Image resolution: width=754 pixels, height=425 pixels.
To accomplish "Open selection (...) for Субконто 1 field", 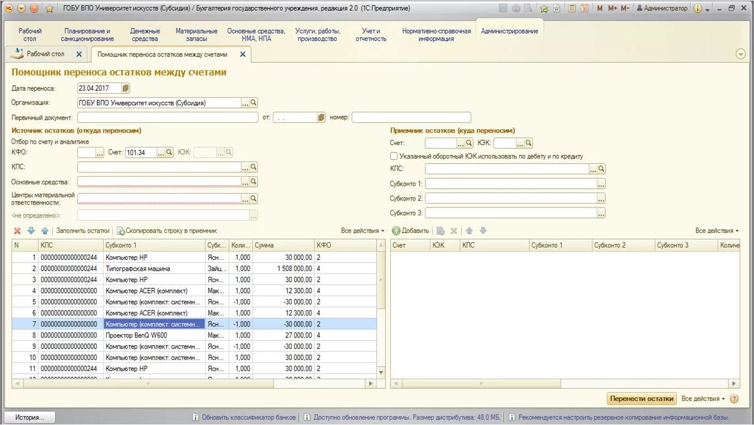I will point(601,184).
